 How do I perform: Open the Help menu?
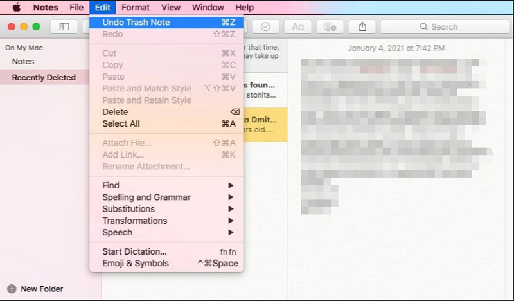point(244,7)
